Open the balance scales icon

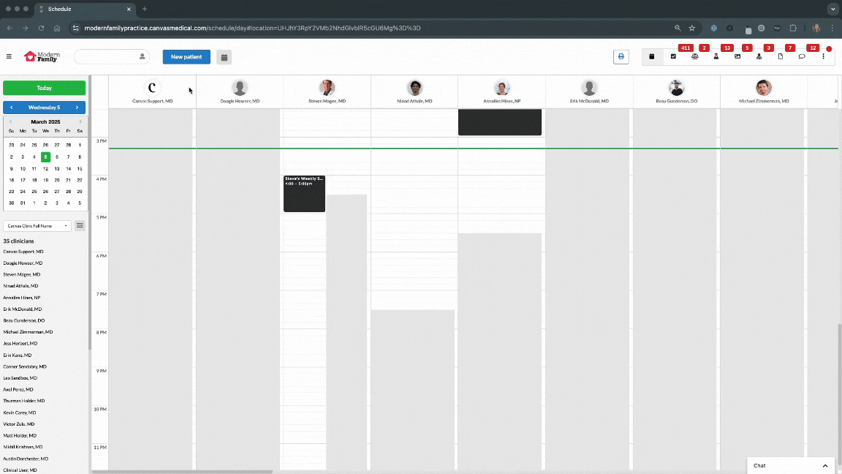[x=694, y=56]
